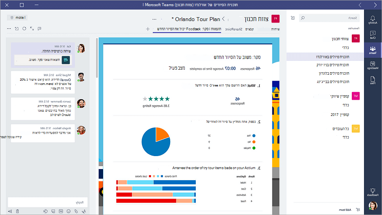Switch to the SharePoint tab
This screenshot has width=382, height=215.
[234, 29]
